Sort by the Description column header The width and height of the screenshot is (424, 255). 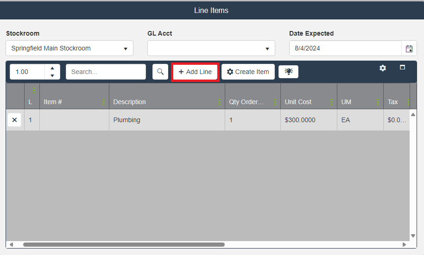click(130, 102)
